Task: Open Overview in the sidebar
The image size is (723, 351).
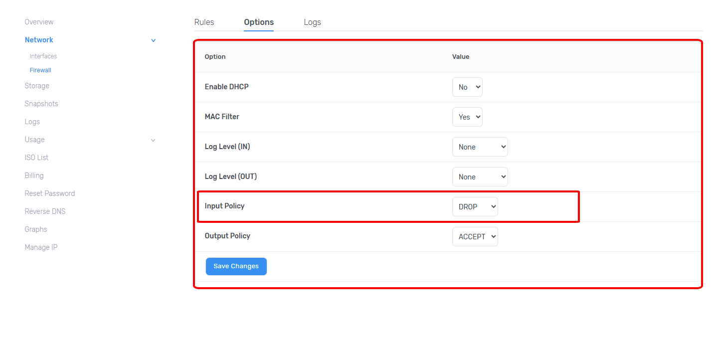Action: click(39, 22)
